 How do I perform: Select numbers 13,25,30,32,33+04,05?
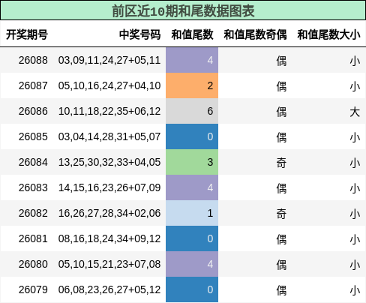109,162
